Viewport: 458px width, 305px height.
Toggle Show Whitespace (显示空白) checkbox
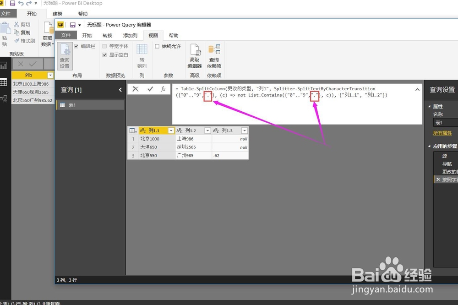pos(104,54)
